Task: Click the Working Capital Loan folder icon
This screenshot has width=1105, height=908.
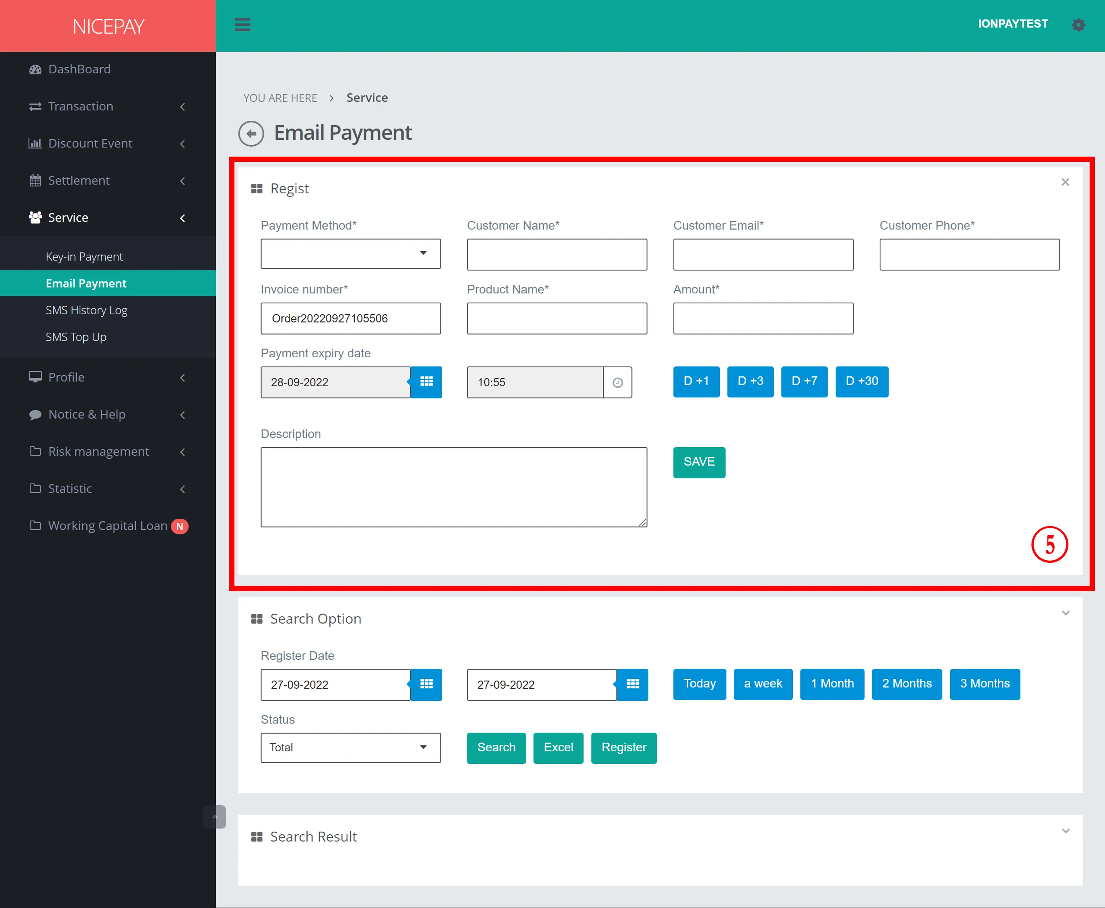Action: 35,526
